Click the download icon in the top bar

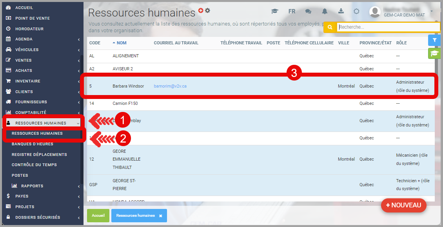(x=341, y=11)
